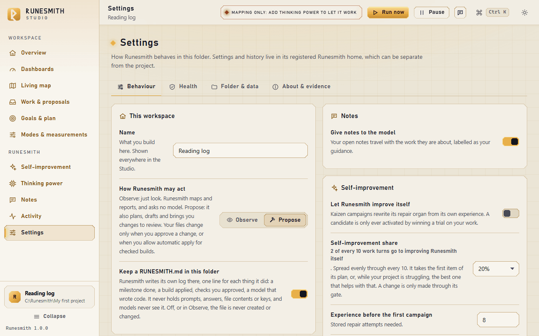This screenshot has width=539, height=336.
Task: Click the sliders icon beside Modes & measurements
Action: point(13,135)
